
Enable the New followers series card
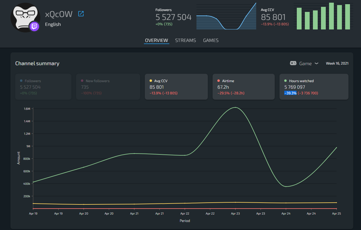point(108,87)
